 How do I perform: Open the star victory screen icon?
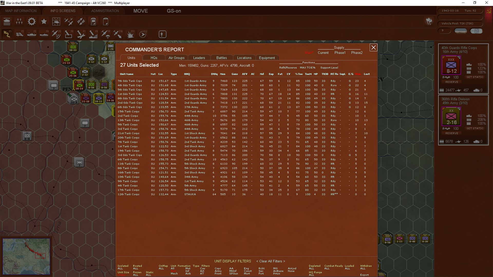[x=44, y=22]
